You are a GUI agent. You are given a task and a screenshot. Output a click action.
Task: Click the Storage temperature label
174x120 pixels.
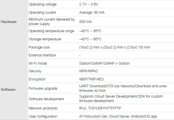coord(45,39)
